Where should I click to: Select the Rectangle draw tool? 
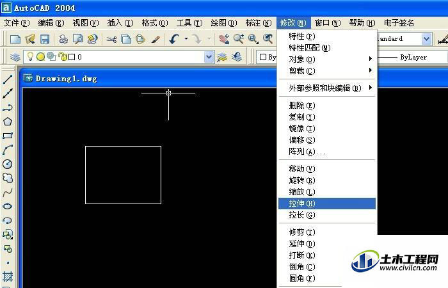[x=8, y=136]
